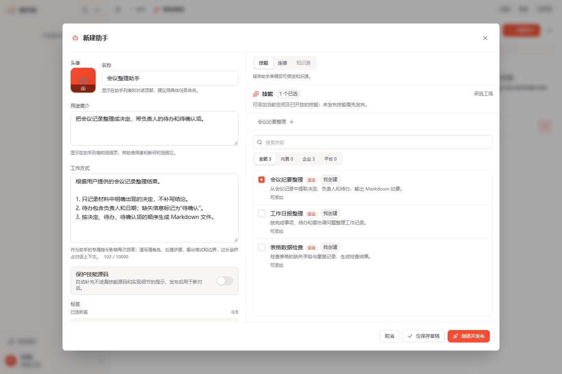This screenshot has height=374, width=562.
Task: Select the 企业 3 filter tab
Action: [x=309, y=159]
